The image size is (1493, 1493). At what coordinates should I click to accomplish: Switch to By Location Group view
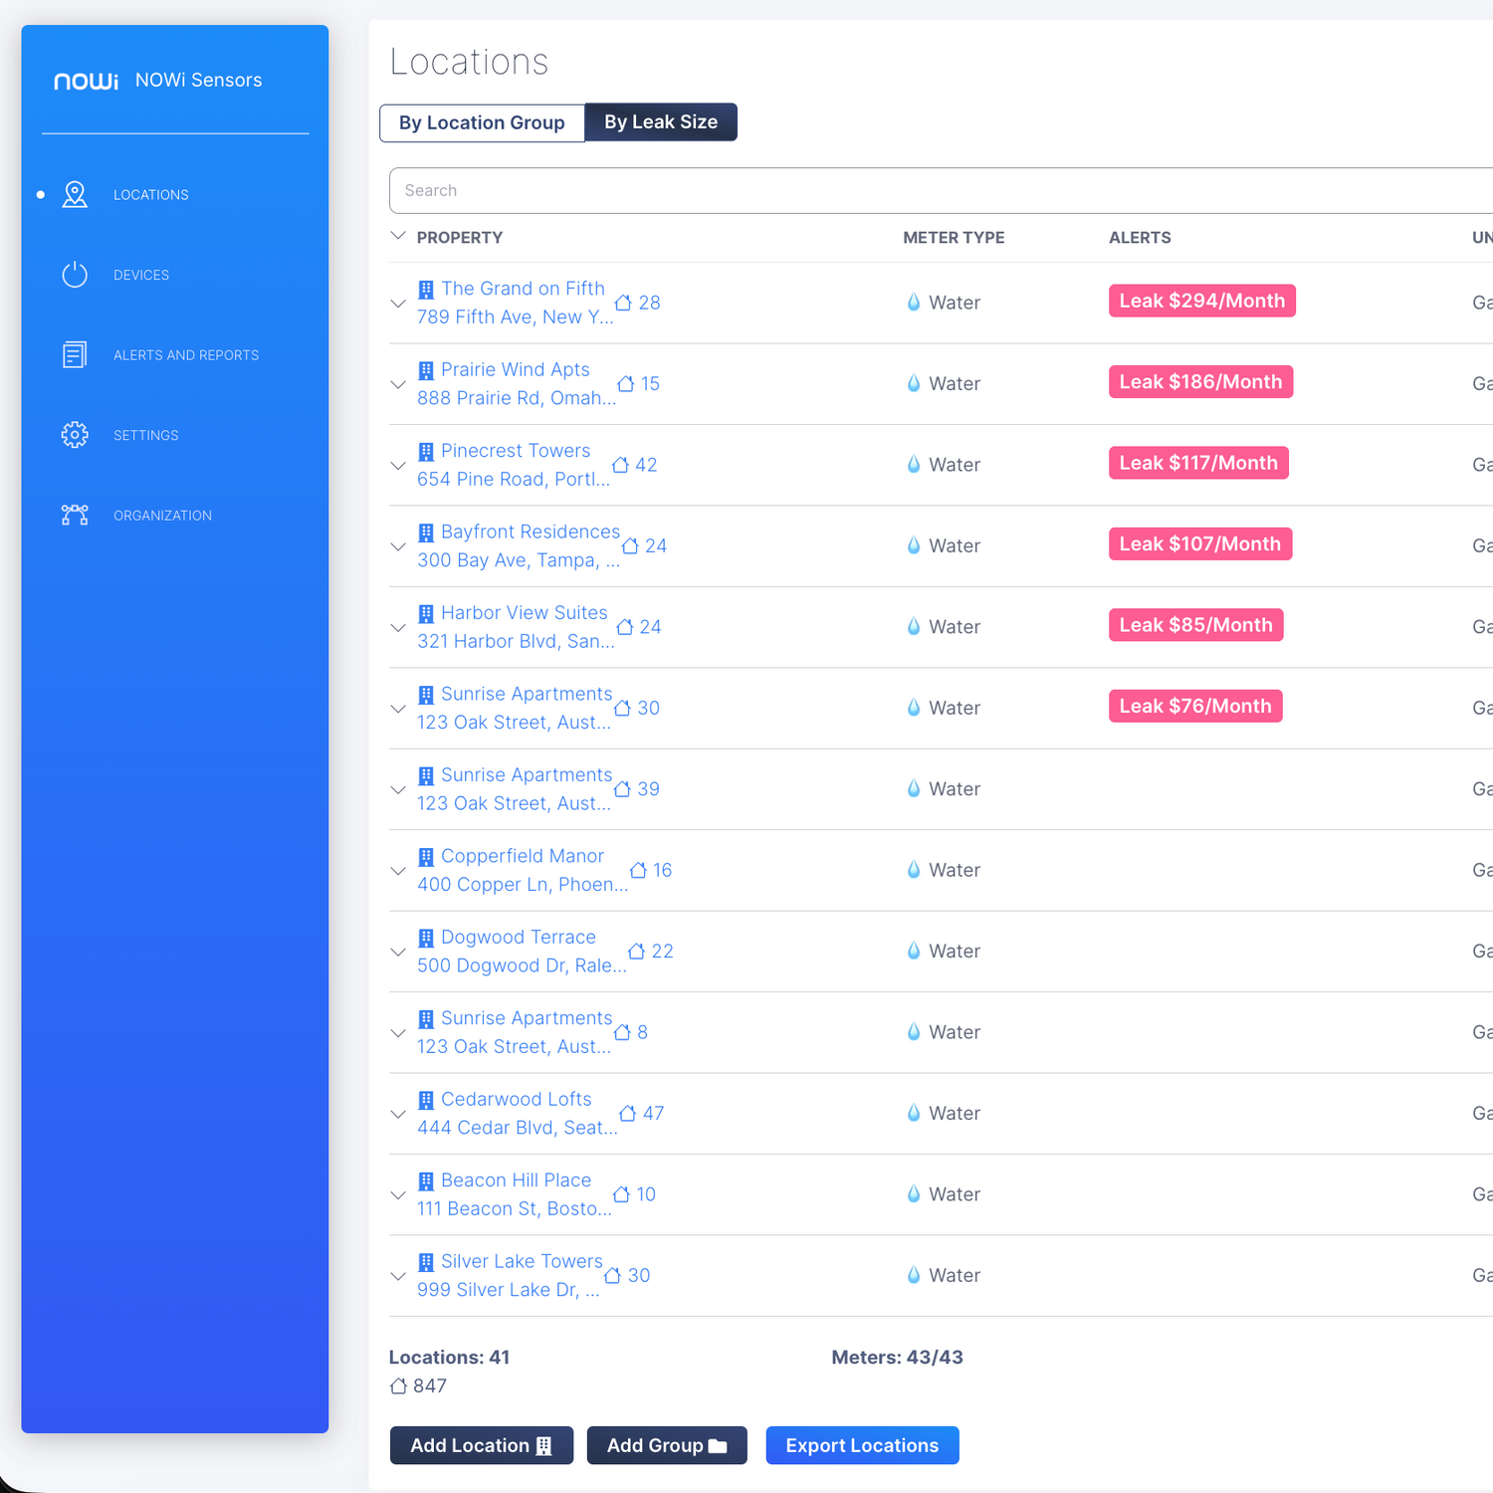[x=482, y=123]
